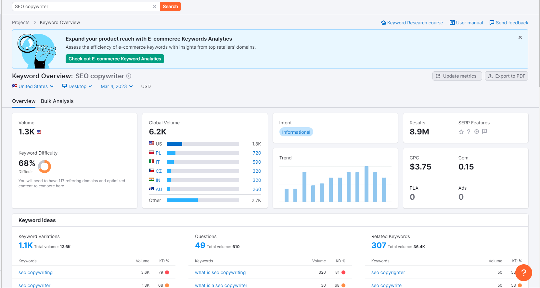
Task: Open the what is seo copywriting link
Action: [220, 272]
